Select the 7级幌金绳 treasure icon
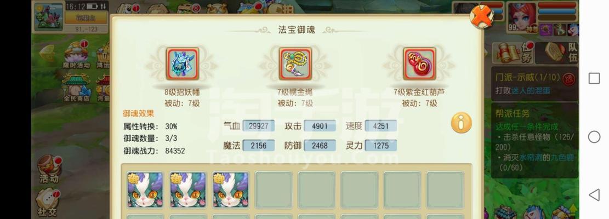The width and height of the screenshot is (609, 219). coord(295,64)
